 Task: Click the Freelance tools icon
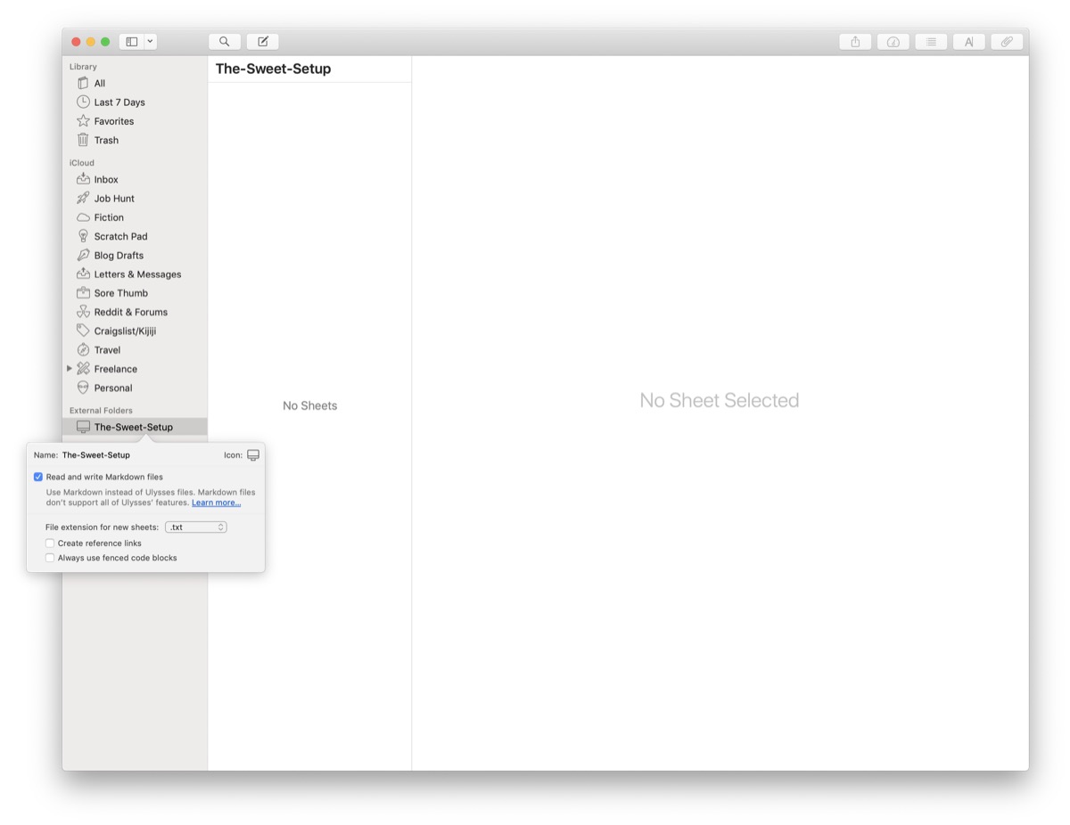tap(83, 368)
